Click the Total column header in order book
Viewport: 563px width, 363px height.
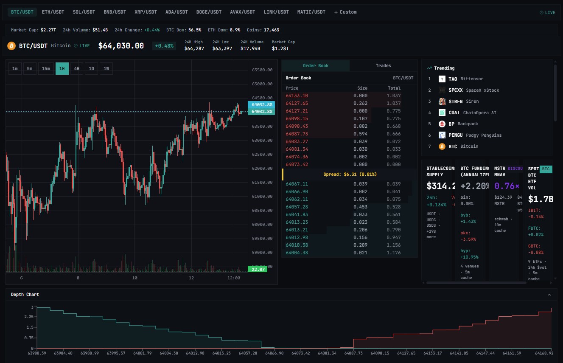point(394,88)
